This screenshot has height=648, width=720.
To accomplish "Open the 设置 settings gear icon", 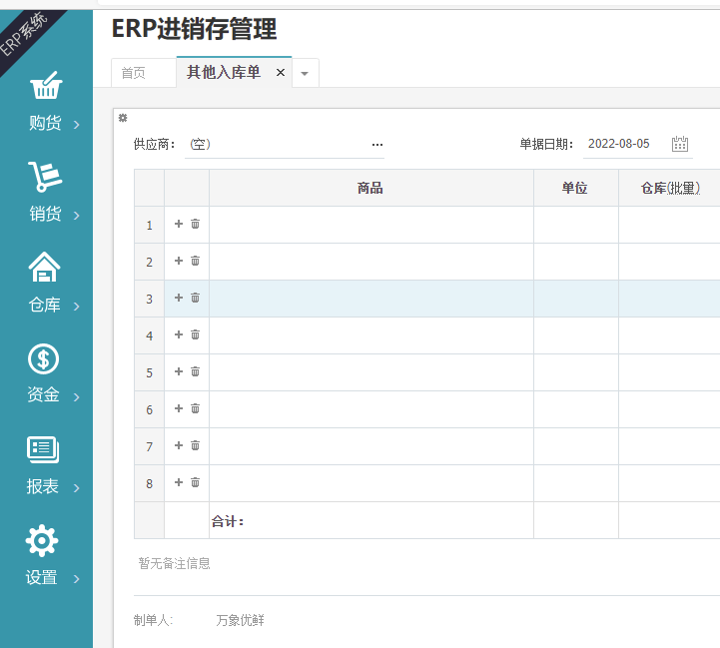I will pos(42,541).
